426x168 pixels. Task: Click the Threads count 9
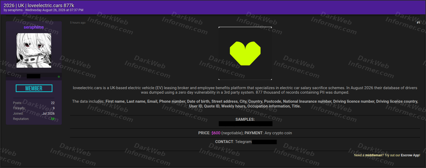(54, 108)
